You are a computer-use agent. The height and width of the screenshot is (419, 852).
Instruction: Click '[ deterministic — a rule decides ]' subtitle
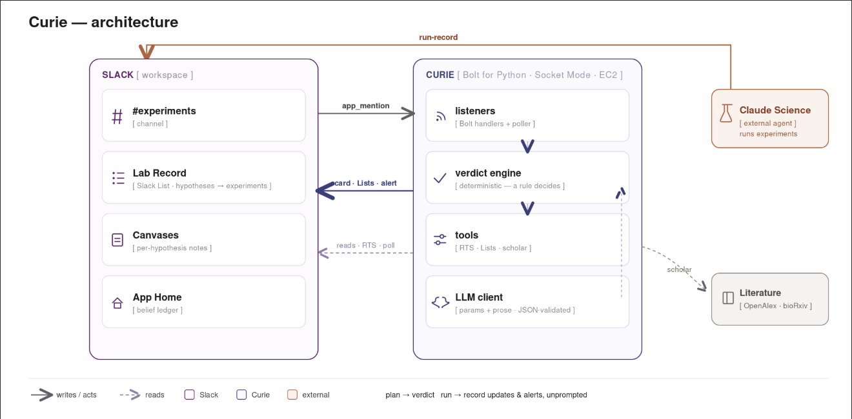510,186
